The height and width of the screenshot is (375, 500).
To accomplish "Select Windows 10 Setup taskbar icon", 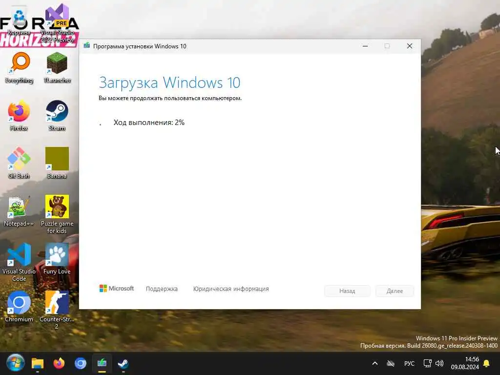I will tap(102, 363).
